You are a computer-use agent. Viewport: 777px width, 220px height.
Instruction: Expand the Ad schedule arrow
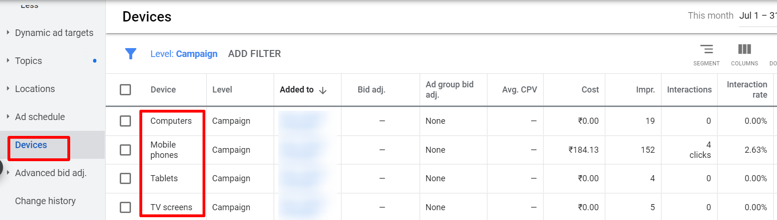pyautogui.click(x=8, y=117)
